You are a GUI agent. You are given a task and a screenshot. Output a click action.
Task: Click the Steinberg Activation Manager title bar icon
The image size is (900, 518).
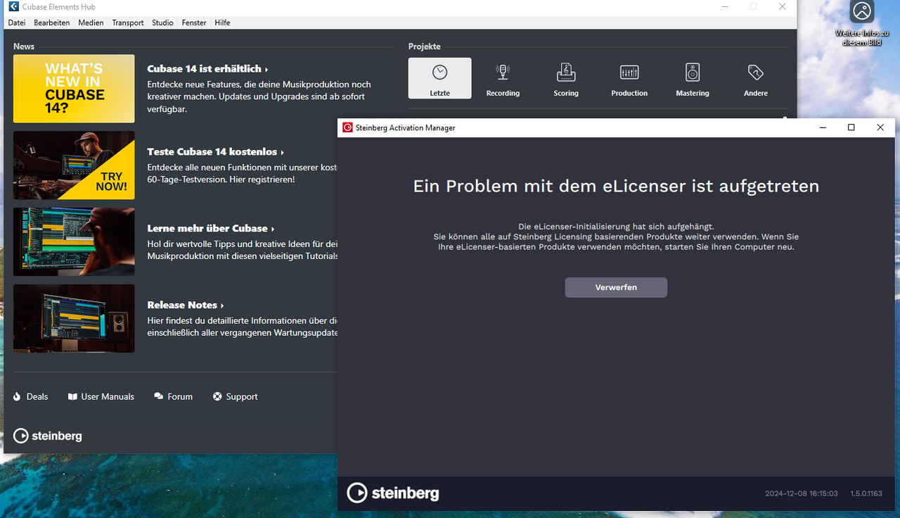[x=347, y=127]
